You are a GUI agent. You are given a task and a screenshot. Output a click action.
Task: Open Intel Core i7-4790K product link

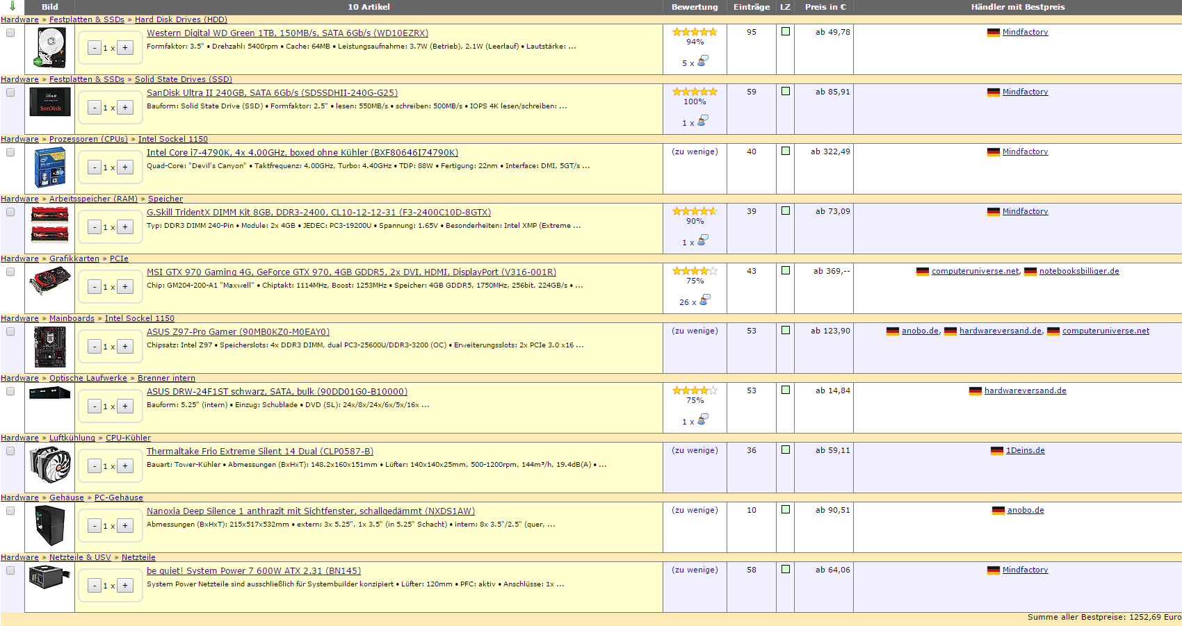tap(302, 152)
